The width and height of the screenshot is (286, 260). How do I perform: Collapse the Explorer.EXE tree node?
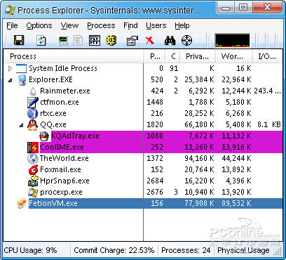(x=10, y=80)
